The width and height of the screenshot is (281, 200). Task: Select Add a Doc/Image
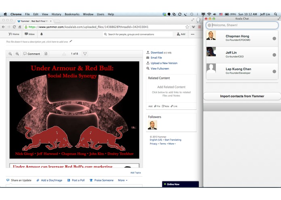click(x=49, y=180)
